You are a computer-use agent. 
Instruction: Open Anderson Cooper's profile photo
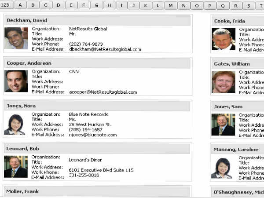point(16,81)
